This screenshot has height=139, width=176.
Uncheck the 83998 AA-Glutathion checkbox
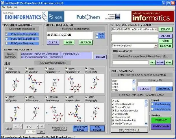pos(26,69)
